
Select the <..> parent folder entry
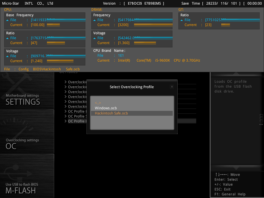(x=98, y=103)
